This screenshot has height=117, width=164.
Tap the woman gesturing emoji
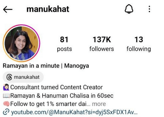point(6,87)
